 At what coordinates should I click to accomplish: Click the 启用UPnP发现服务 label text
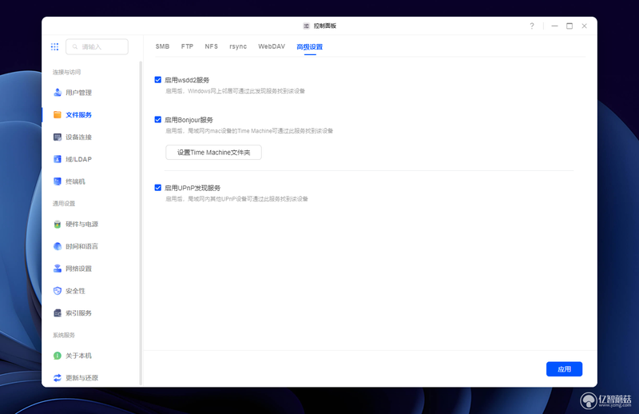[192, 188]
